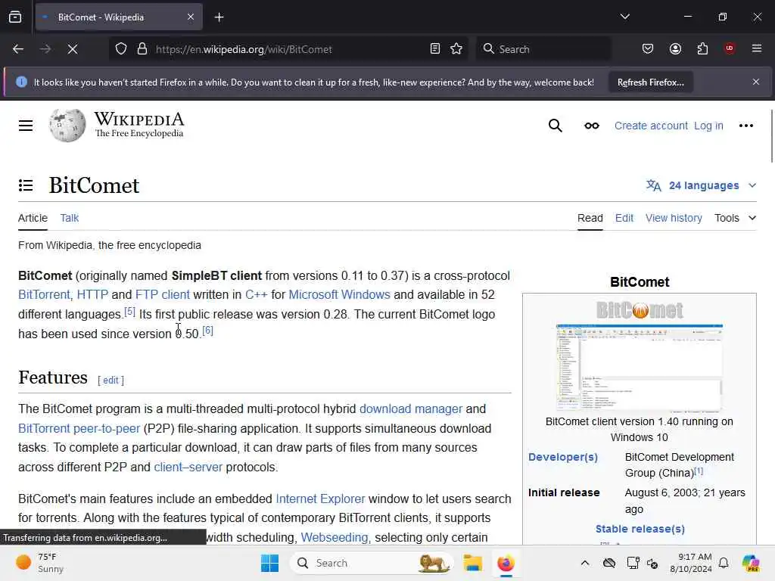Open the Microsoft Windows link
The height and width of the screenshot is (581, 775).
click(x=340, y=294)
